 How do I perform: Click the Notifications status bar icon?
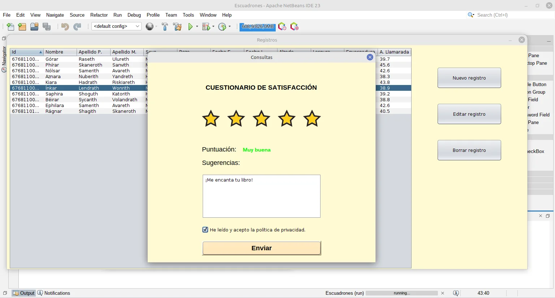point(40,293)
